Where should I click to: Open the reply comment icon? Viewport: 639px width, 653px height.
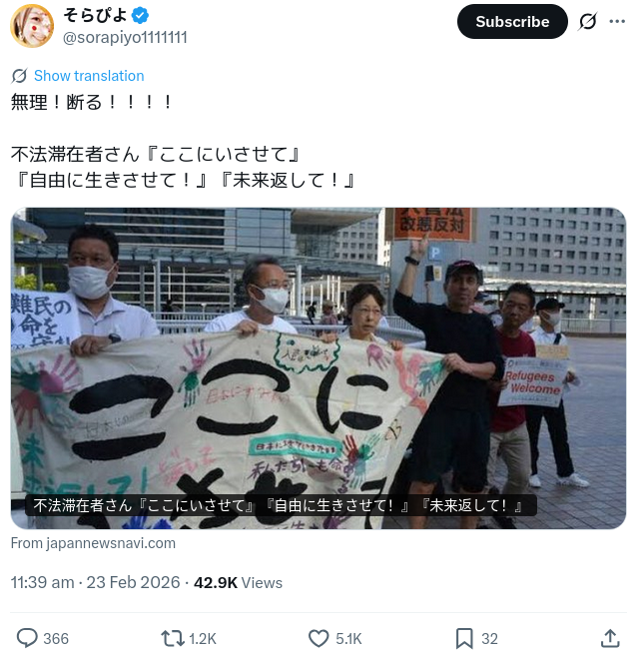tap(27, 638)
